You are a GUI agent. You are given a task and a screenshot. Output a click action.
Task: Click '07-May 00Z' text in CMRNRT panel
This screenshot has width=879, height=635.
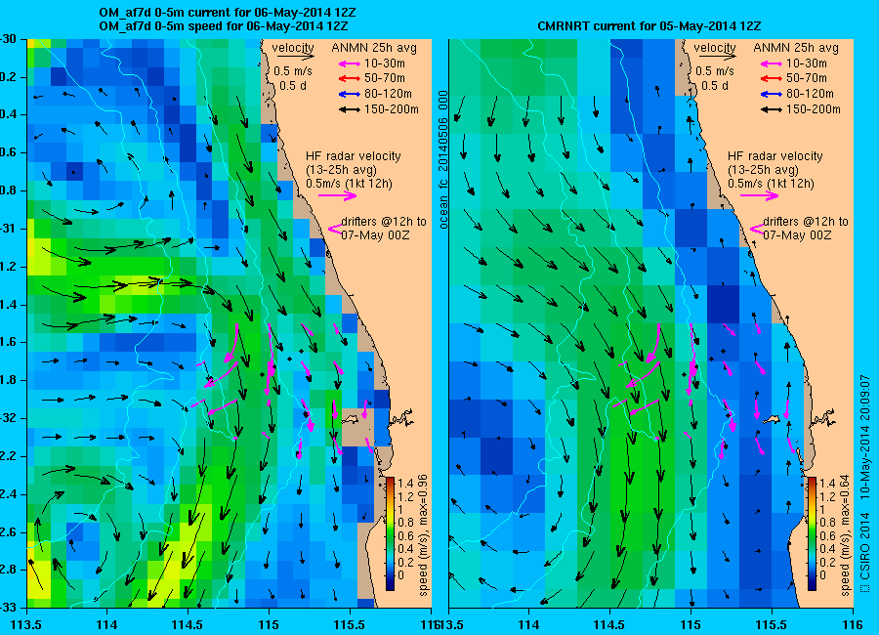pyautogui.click(x=798, y=235)
